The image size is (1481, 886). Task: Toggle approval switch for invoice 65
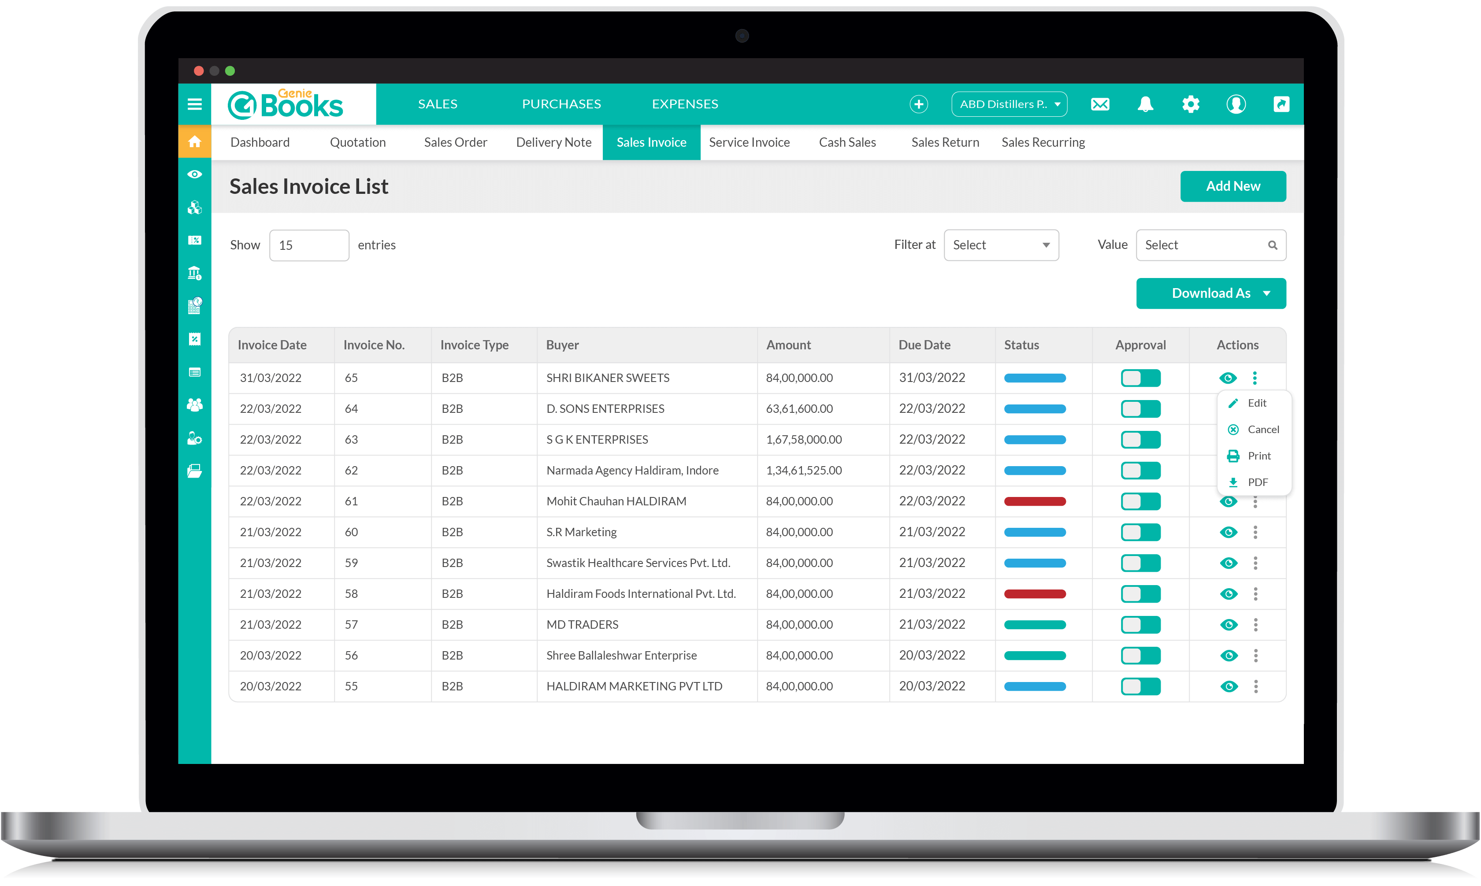pyautogui.click(x=1140, y=378)
